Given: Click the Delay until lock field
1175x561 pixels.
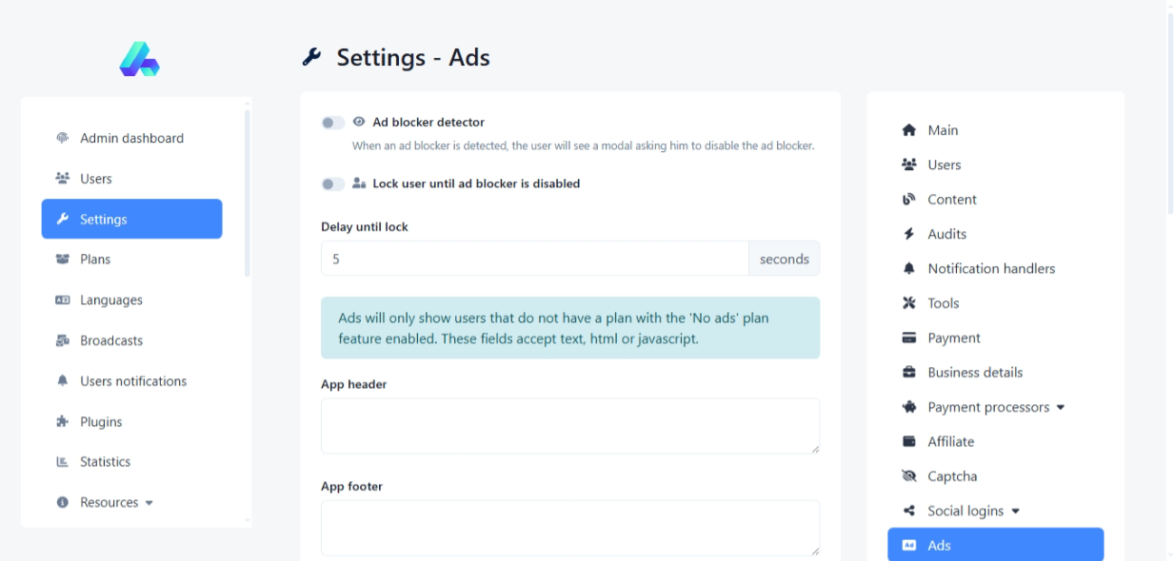Looking at the screenshot, I should click(x=534, y=259).
